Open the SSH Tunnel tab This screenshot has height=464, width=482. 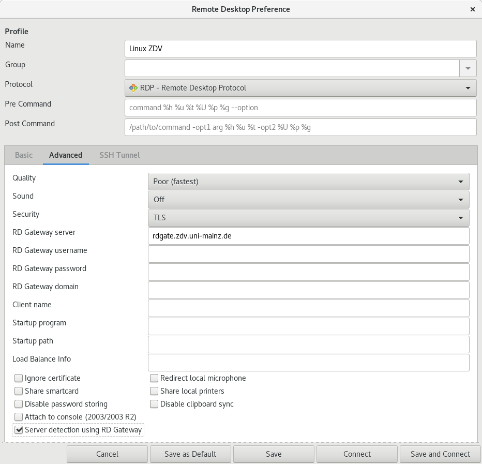coord(119,155)
